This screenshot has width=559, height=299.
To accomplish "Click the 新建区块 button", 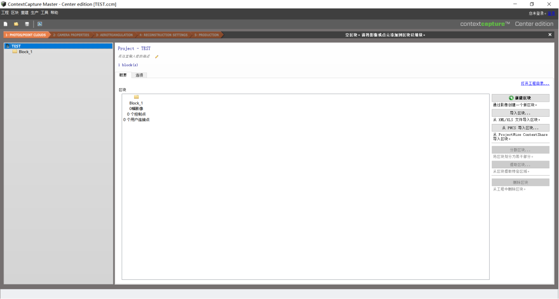I will pos(521,98).
